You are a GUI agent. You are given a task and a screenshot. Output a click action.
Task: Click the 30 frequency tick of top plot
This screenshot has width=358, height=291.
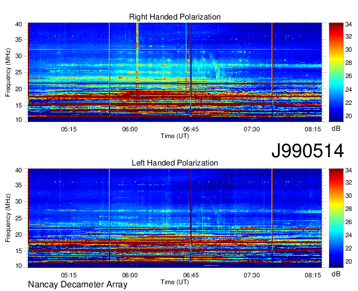coord(18,56)
